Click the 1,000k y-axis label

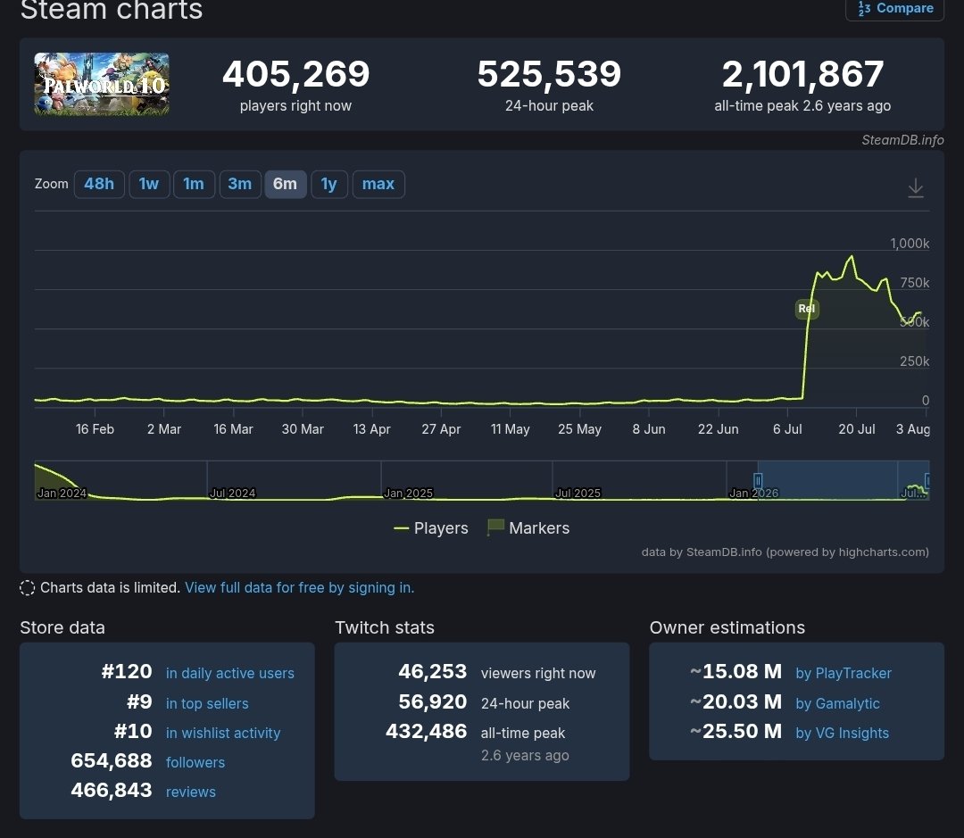pos(910,244)
